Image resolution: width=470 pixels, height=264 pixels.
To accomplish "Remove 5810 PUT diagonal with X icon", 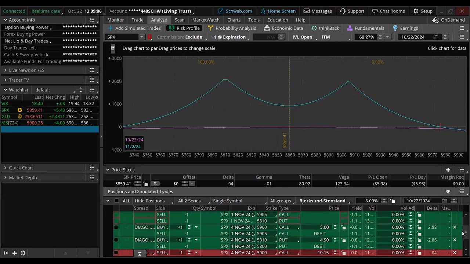I will pyautogui.click(x=455, y=240).
